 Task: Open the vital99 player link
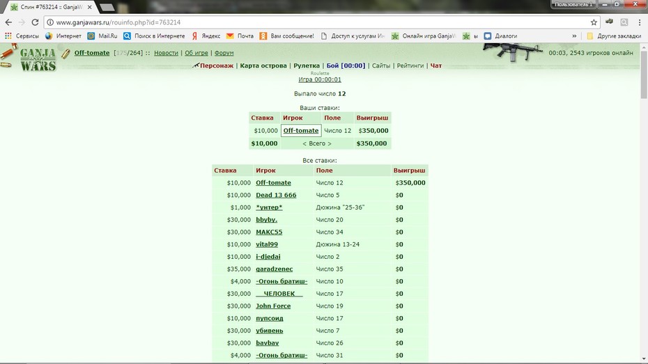click(x=267, y=244)
